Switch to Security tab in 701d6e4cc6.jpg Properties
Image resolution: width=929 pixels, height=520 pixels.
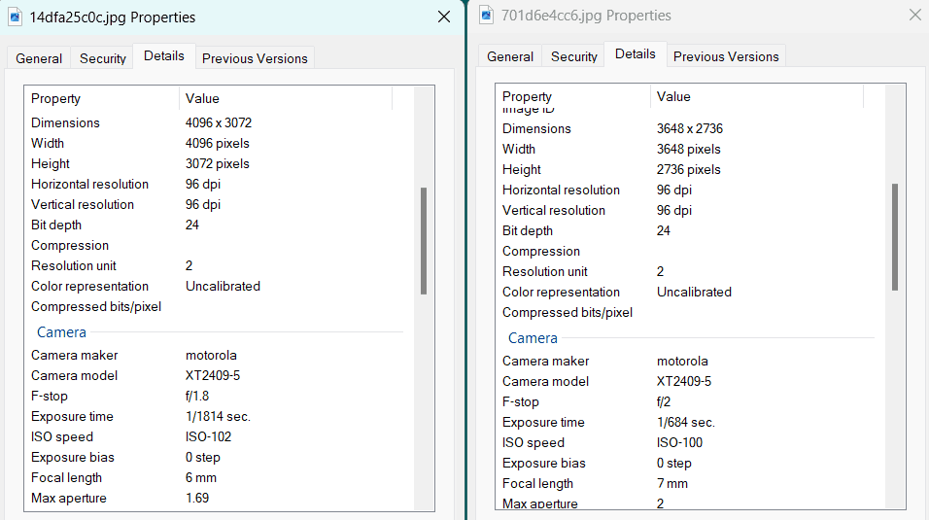[x=574, y=56]
